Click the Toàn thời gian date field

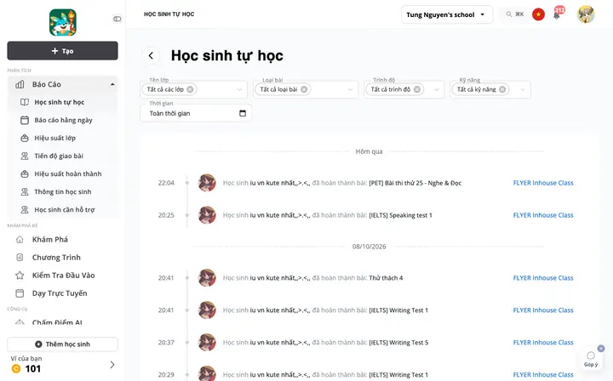(196, 113)
